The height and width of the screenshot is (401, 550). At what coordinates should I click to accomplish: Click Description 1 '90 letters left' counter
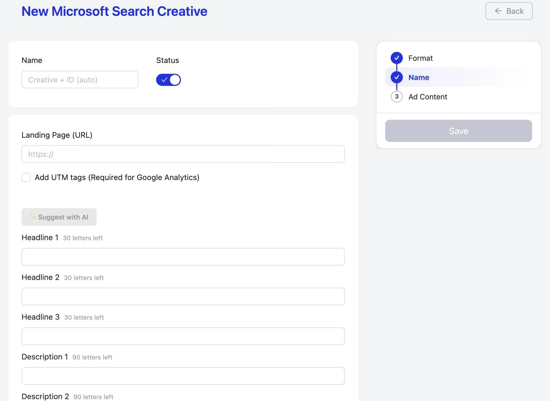point(92,358)
